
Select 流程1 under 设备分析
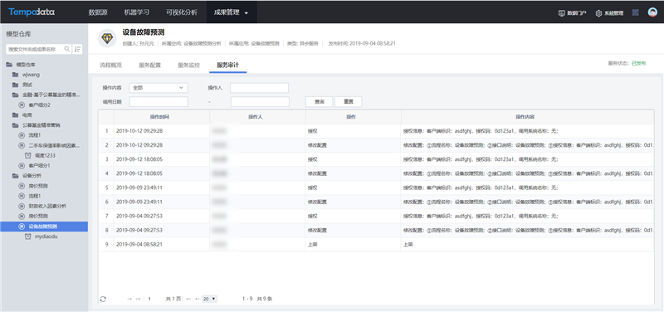pos(35,196)
